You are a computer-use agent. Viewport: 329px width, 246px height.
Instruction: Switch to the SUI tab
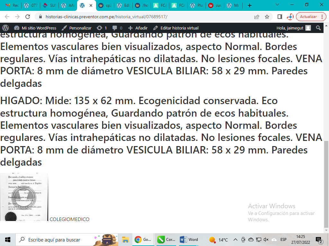tap(49, 5)
